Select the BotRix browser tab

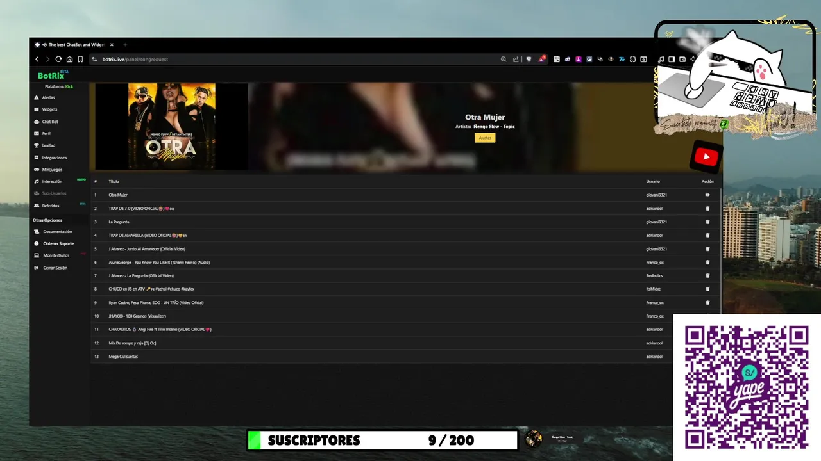point(74,45)
